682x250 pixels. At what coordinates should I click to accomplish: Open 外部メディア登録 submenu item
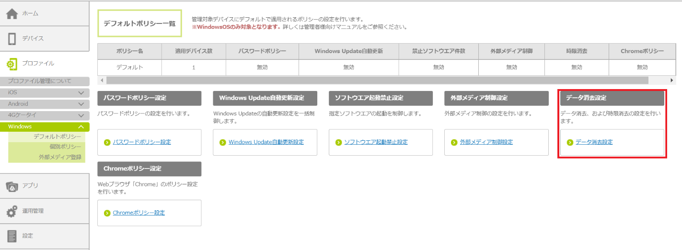point(60,157)
